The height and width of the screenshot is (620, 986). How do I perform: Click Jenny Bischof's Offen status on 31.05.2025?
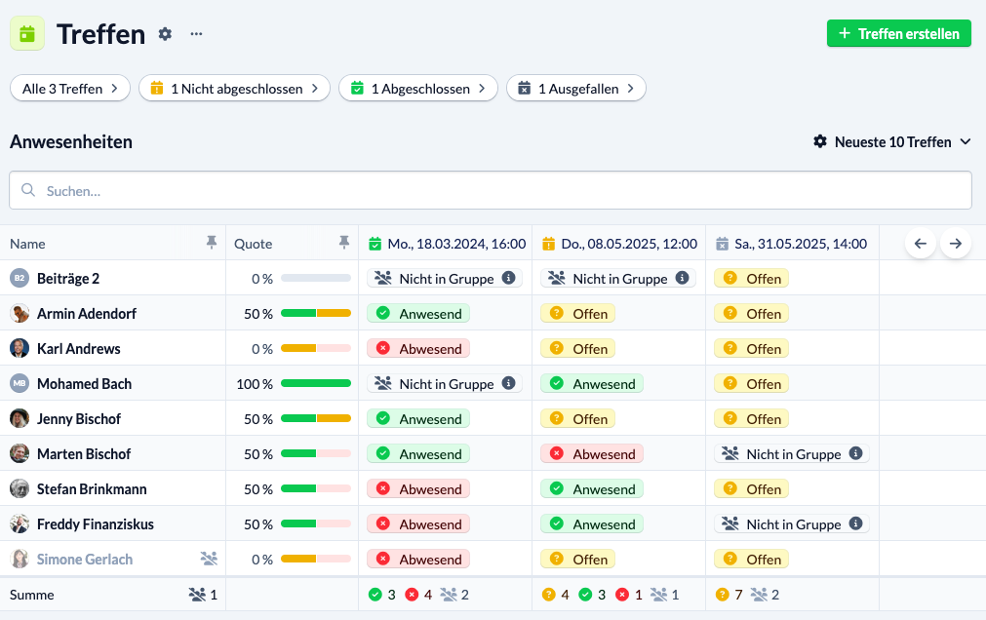pos(752,419)
